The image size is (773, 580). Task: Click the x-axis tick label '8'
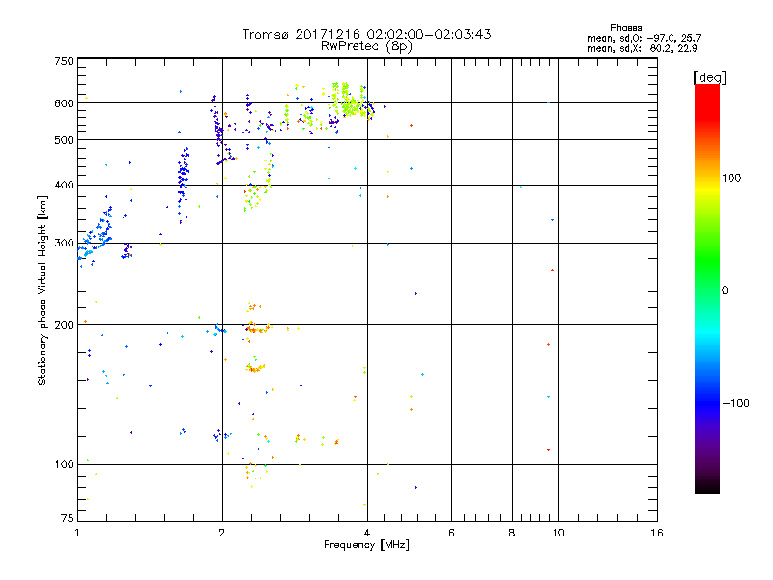pyautogui.click(x=512, y=533)
